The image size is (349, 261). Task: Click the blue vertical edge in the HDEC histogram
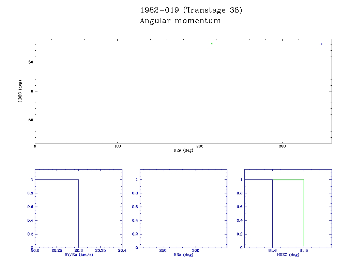tap(272, 214)
